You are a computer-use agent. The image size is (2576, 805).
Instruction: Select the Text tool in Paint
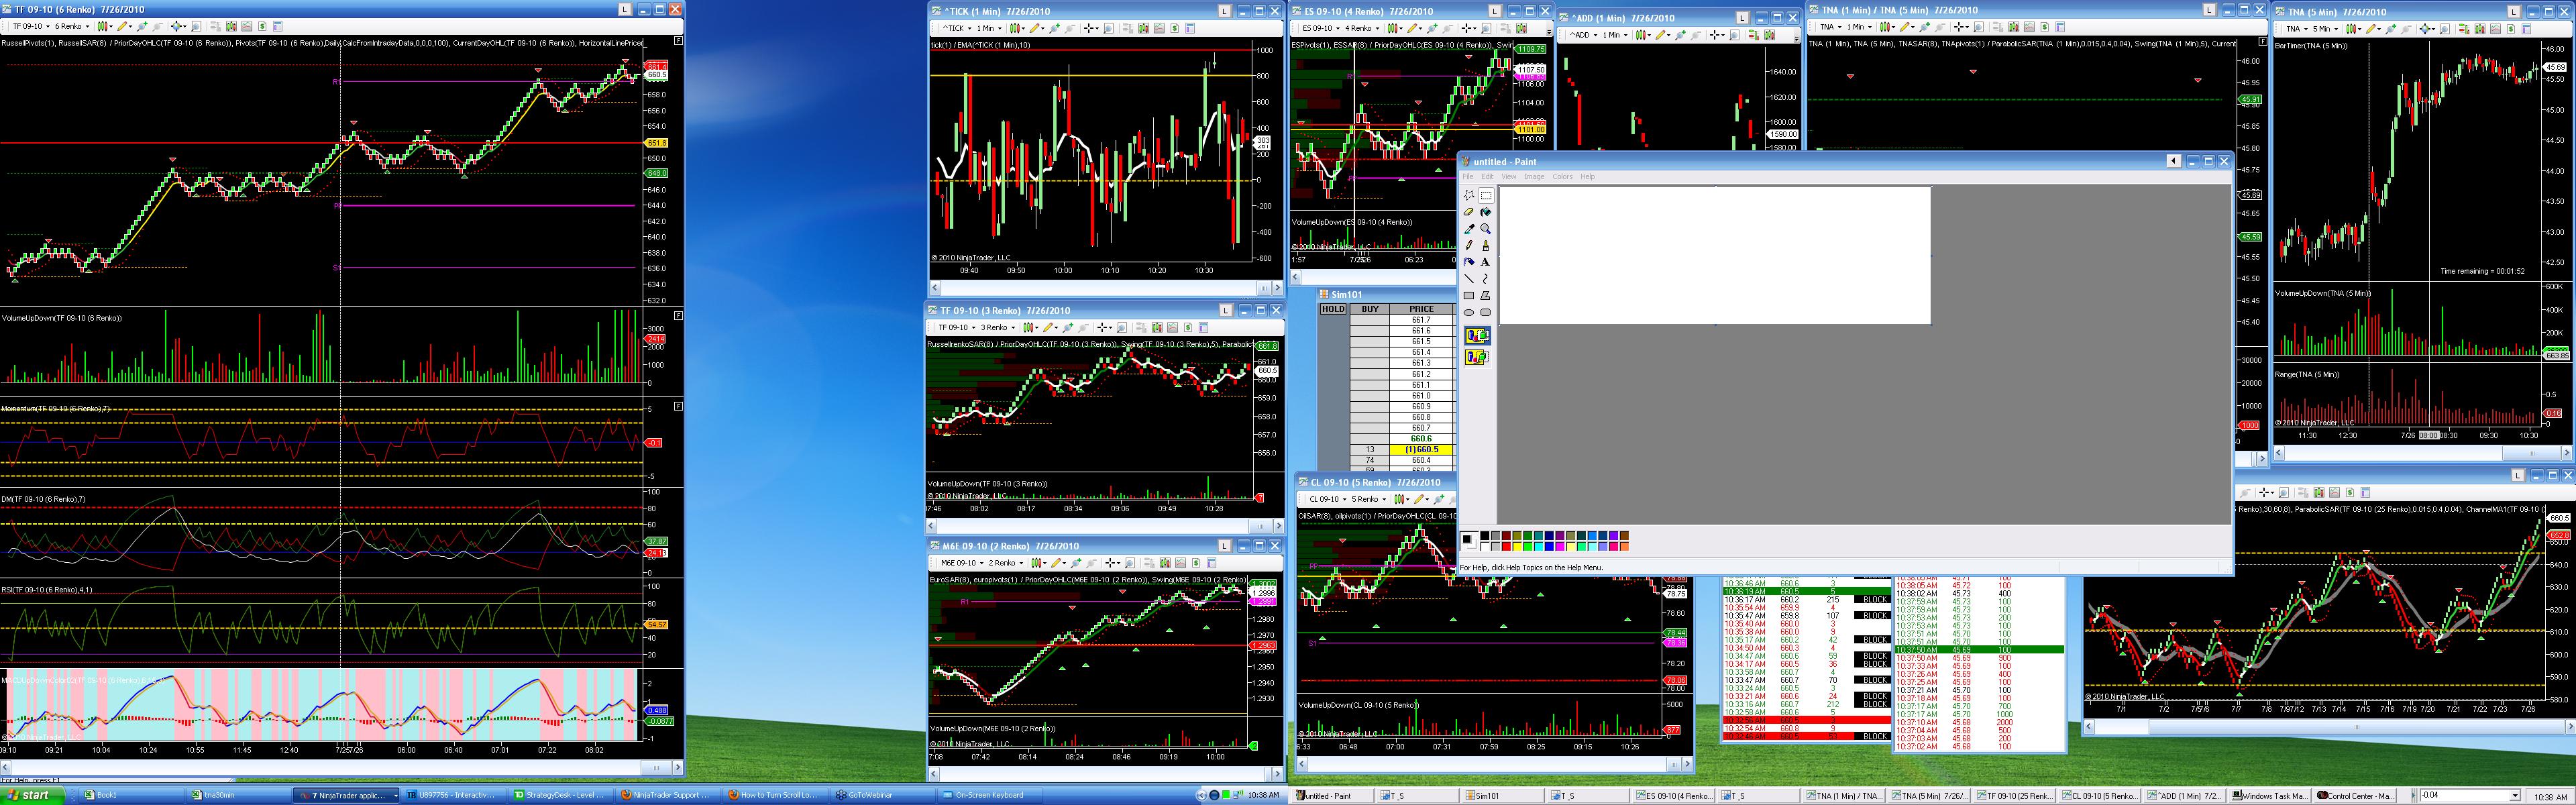point(1485,262)
